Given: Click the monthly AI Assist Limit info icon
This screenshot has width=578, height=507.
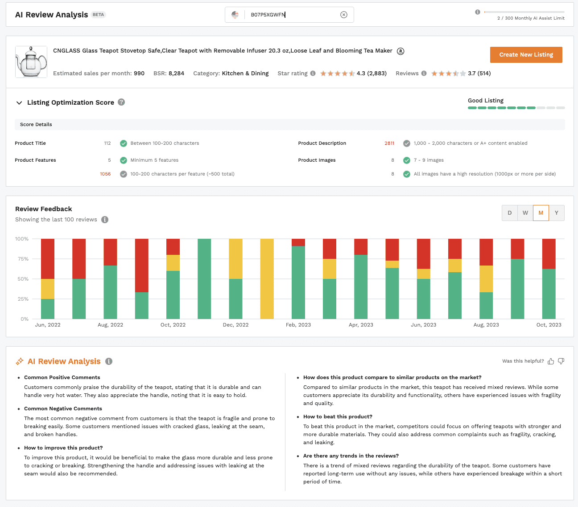Looking at the screenshot, I should click(x=478, y=12).
